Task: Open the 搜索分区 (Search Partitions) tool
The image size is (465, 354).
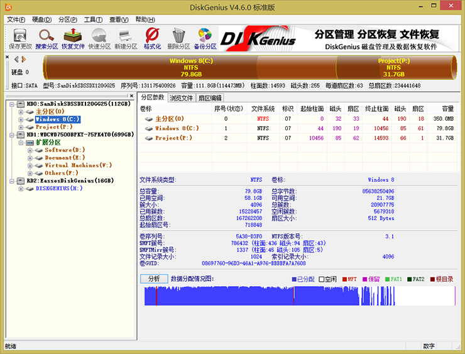Action: pyautogui.click(x=46, y=38)
